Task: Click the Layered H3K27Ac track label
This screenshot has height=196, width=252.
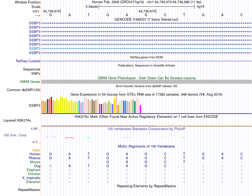Action: point(17,121)
